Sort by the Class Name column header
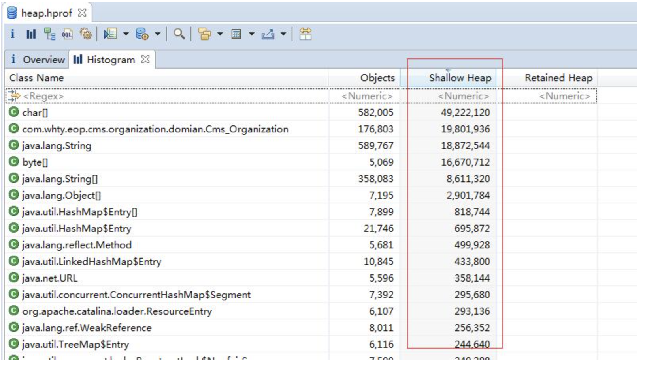Image resolution: width=645 pixels, height=373 pixels. [x=166, y=78]
